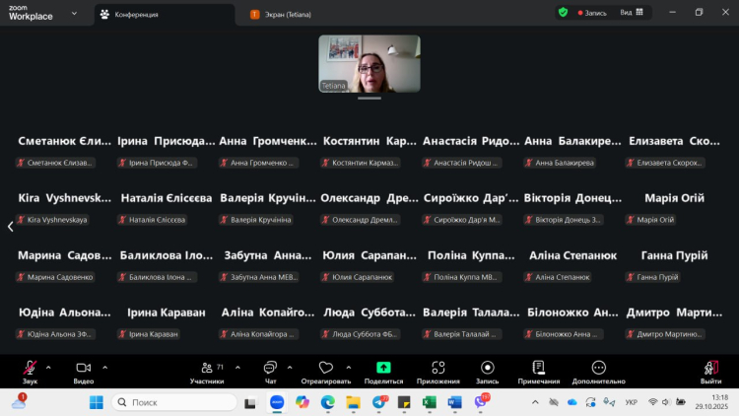Click the Windows taskbar search field
Image resolution: width=739 pixels, height=416 pixels.
tap(177, 402)
